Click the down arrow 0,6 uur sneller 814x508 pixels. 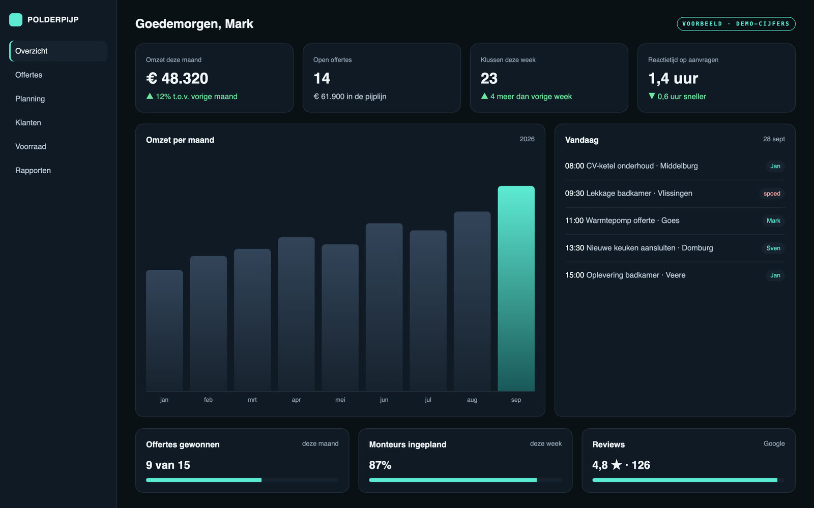[x=677, y=97]
